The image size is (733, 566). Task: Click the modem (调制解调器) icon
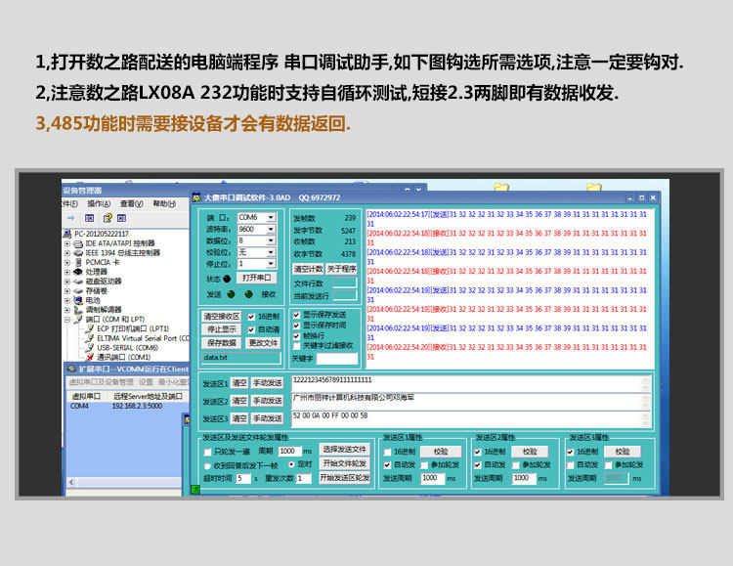coord(78,310)
